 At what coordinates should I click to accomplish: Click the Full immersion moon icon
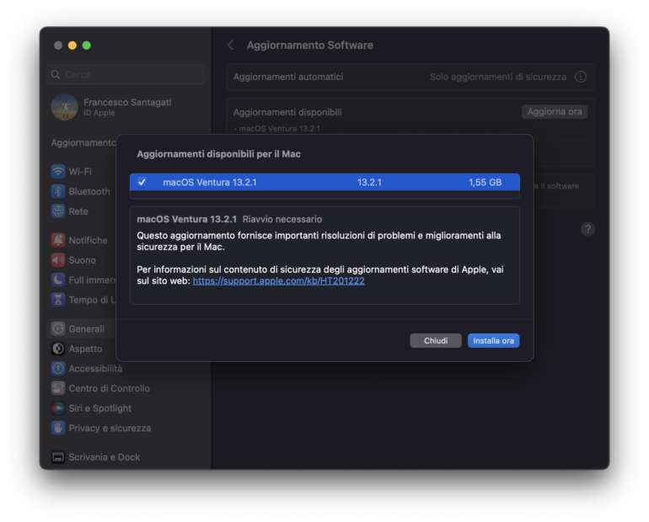tap(58, 280)
